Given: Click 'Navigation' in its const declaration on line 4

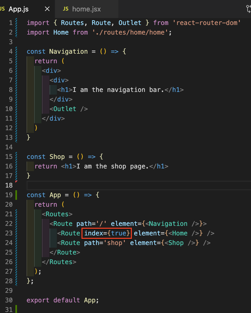Looking at the screenshot, I should pos(68,52).
